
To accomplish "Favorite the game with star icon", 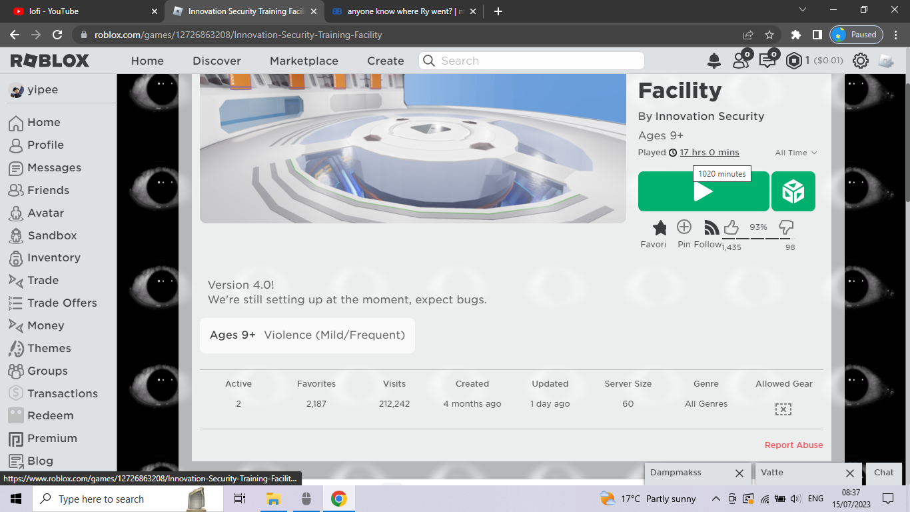I will (x=660, y=228).
